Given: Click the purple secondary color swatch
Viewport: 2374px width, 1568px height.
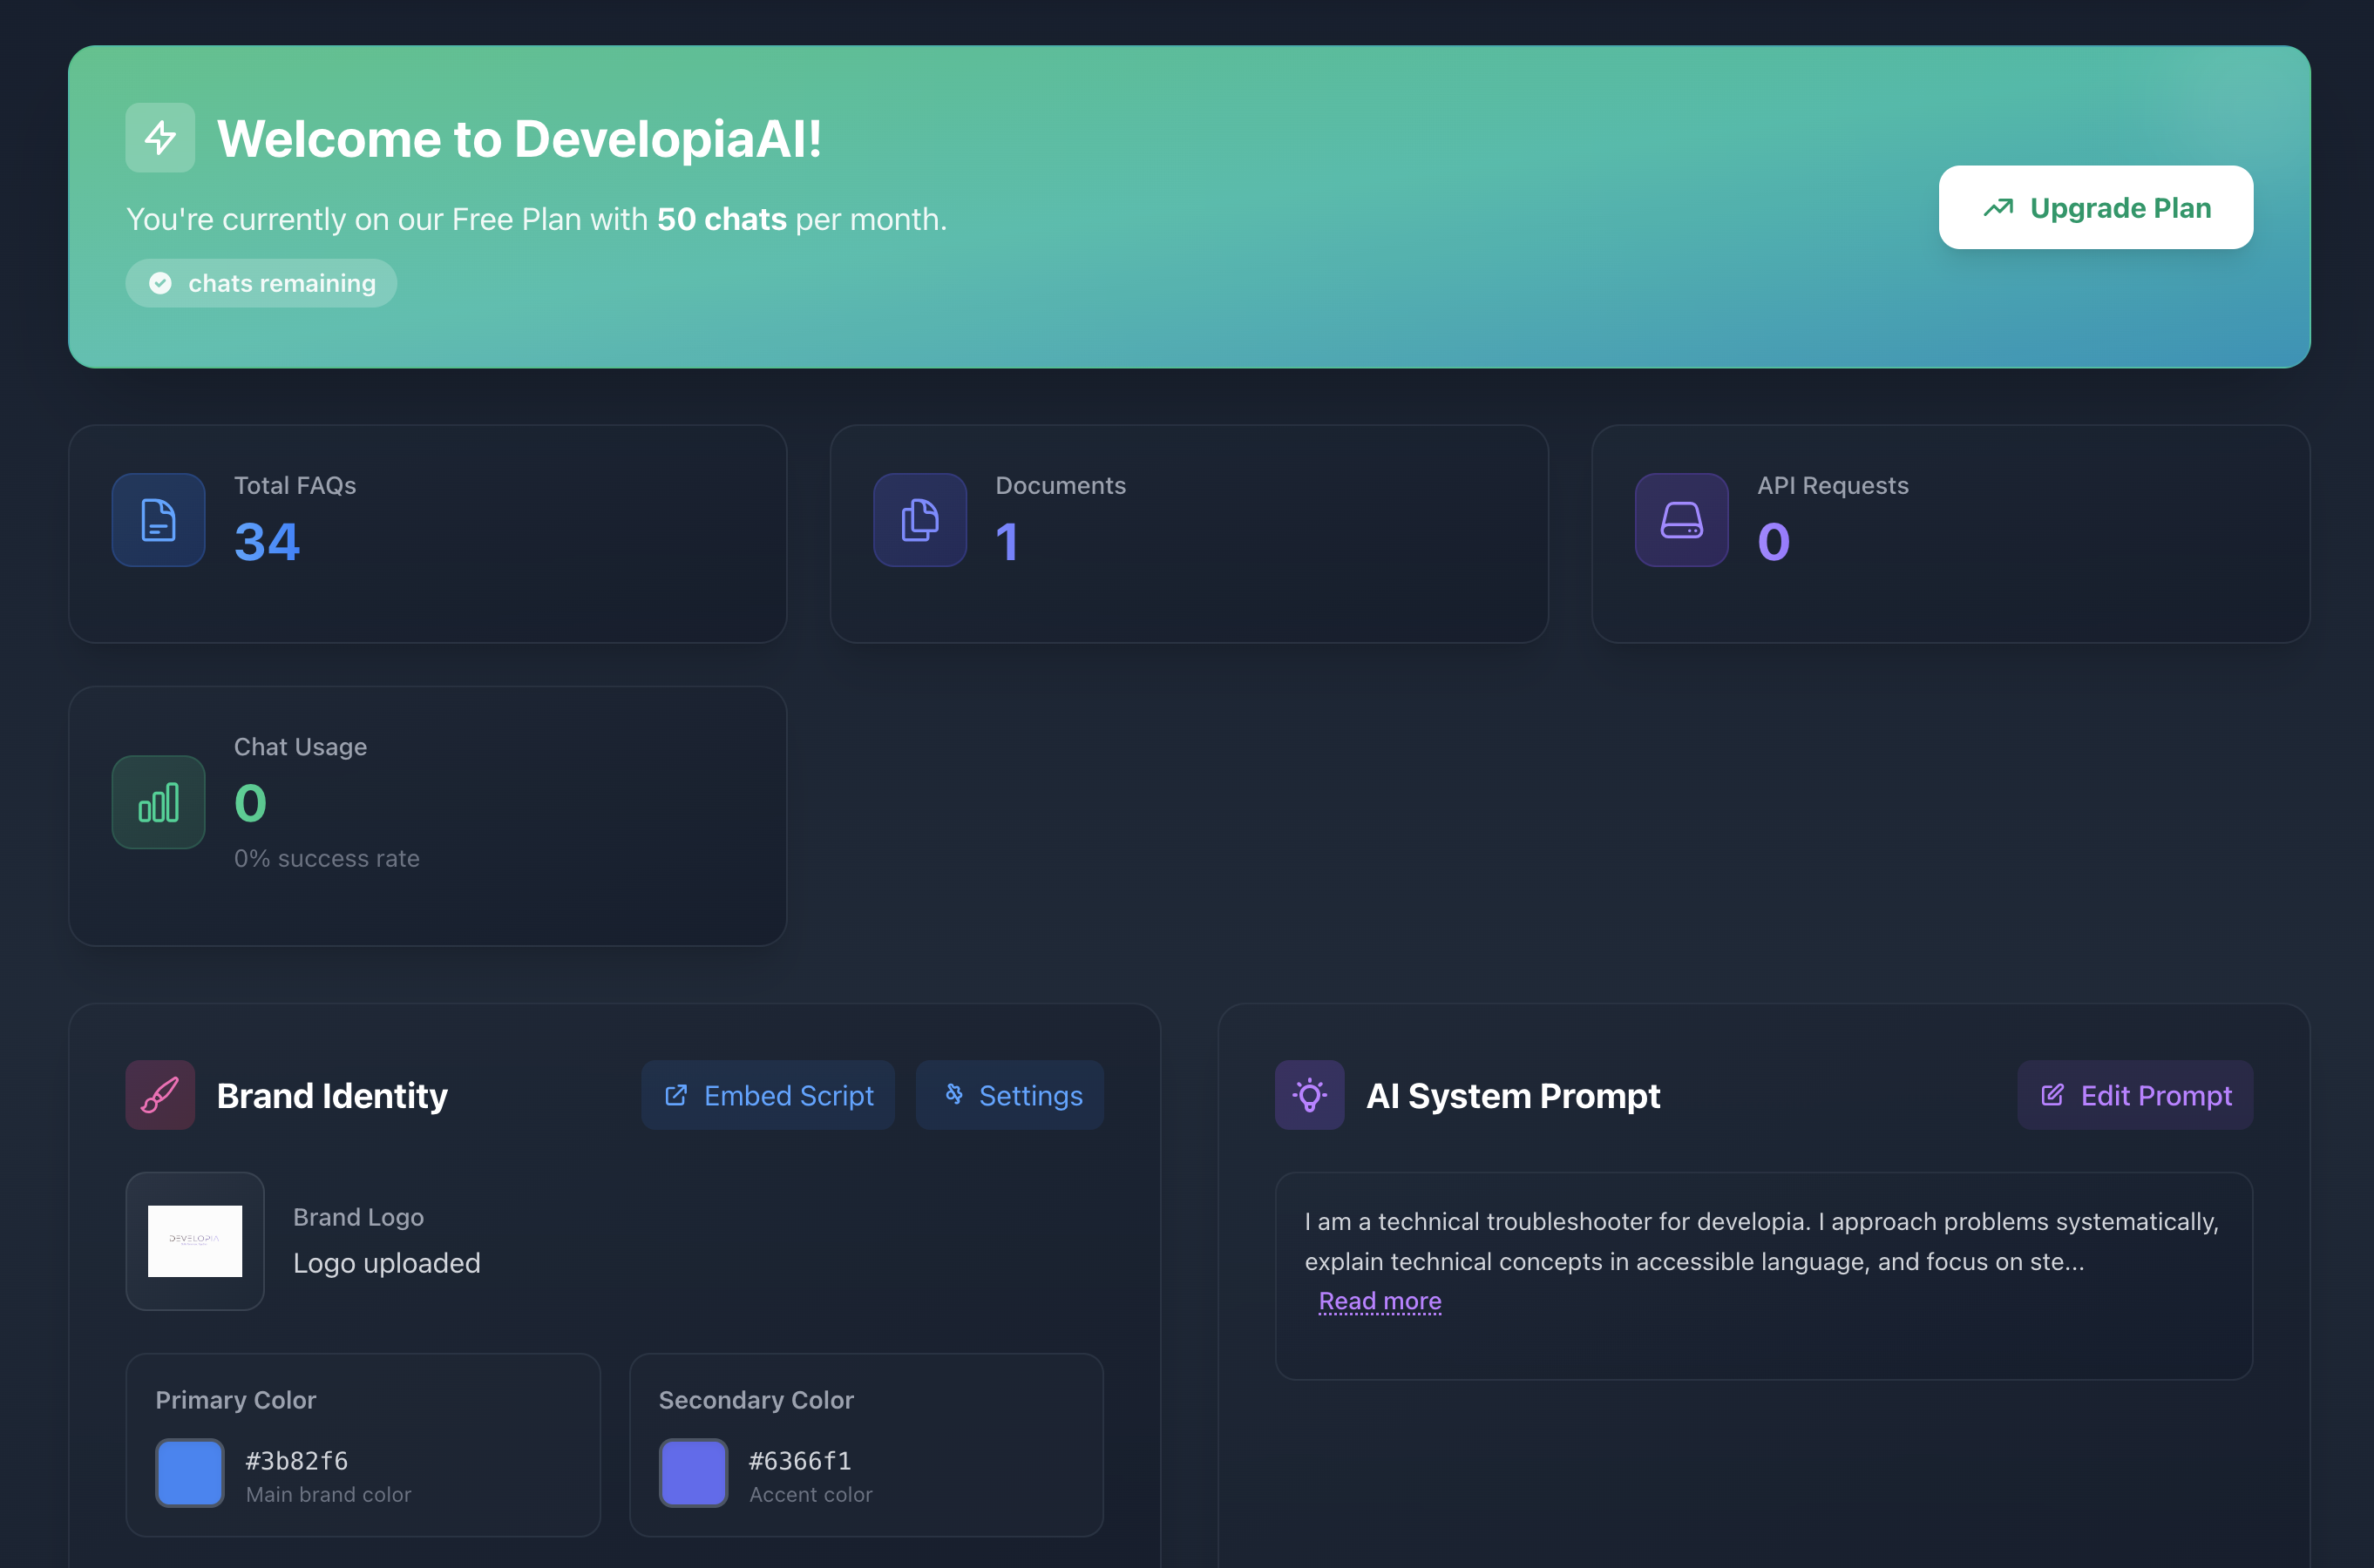Looking at the screenshot, I should (694, 1473).
